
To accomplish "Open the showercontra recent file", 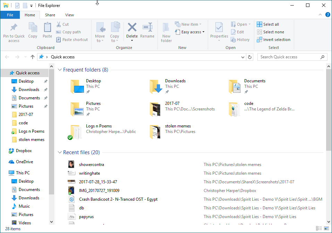I will click(92, 165).
